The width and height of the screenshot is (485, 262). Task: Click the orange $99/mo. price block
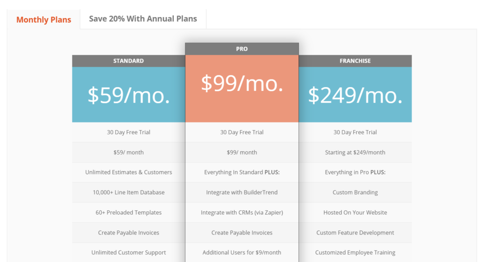tap(242, 88)
